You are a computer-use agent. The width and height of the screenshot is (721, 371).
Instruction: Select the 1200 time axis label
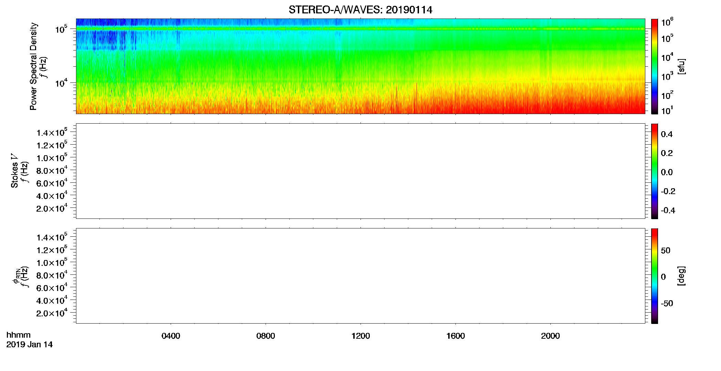click(x=360, y=336)
